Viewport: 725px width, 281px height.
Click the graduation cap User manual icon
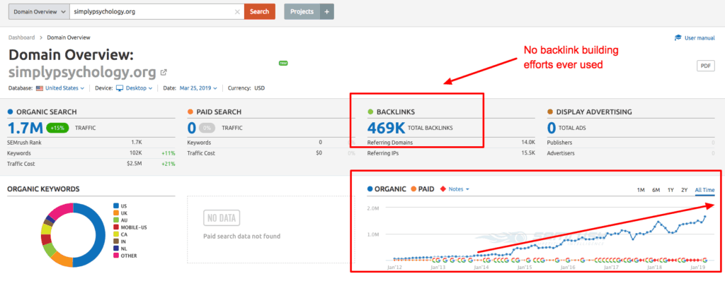pos(678,38)
